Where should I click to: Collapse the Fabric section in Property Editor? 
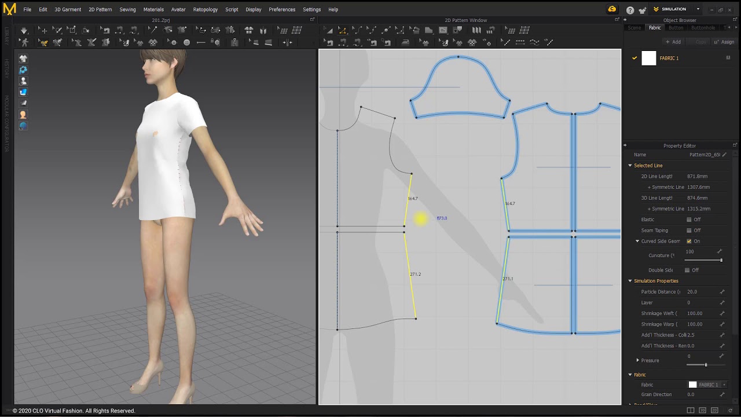(x=630, y=375)
